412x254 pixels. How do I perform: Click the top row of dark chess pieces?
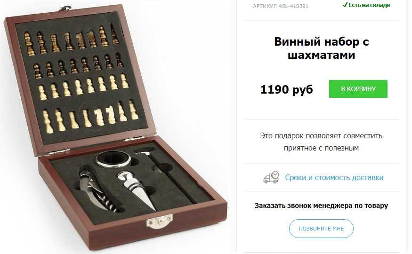72,40
